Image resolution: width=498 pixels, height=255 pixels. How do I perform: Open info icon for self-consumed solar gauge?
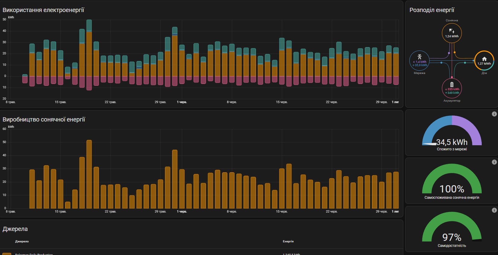coord(494,162)
